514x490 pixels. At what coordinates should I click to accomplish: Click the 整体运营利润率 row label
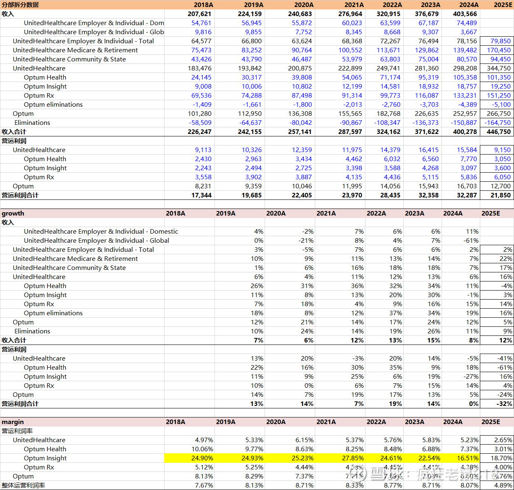tap(23, 485)
